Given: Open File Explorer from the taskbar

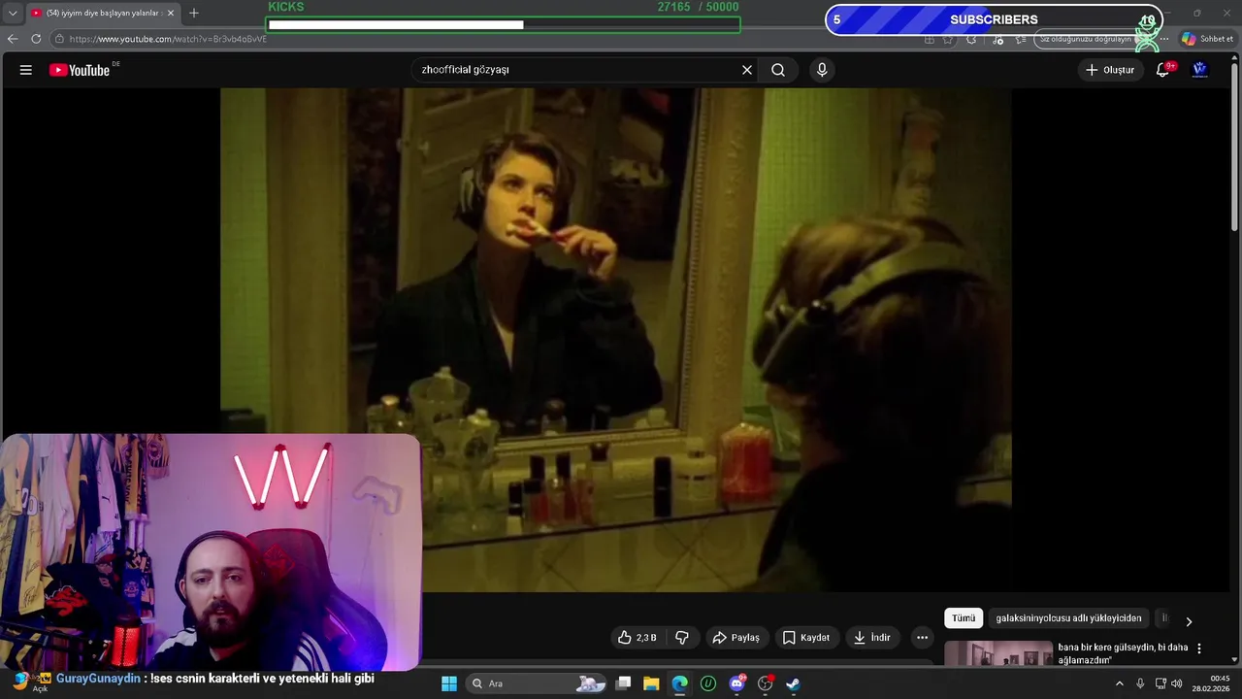Looking at the screenshot, I should (651, 683).
